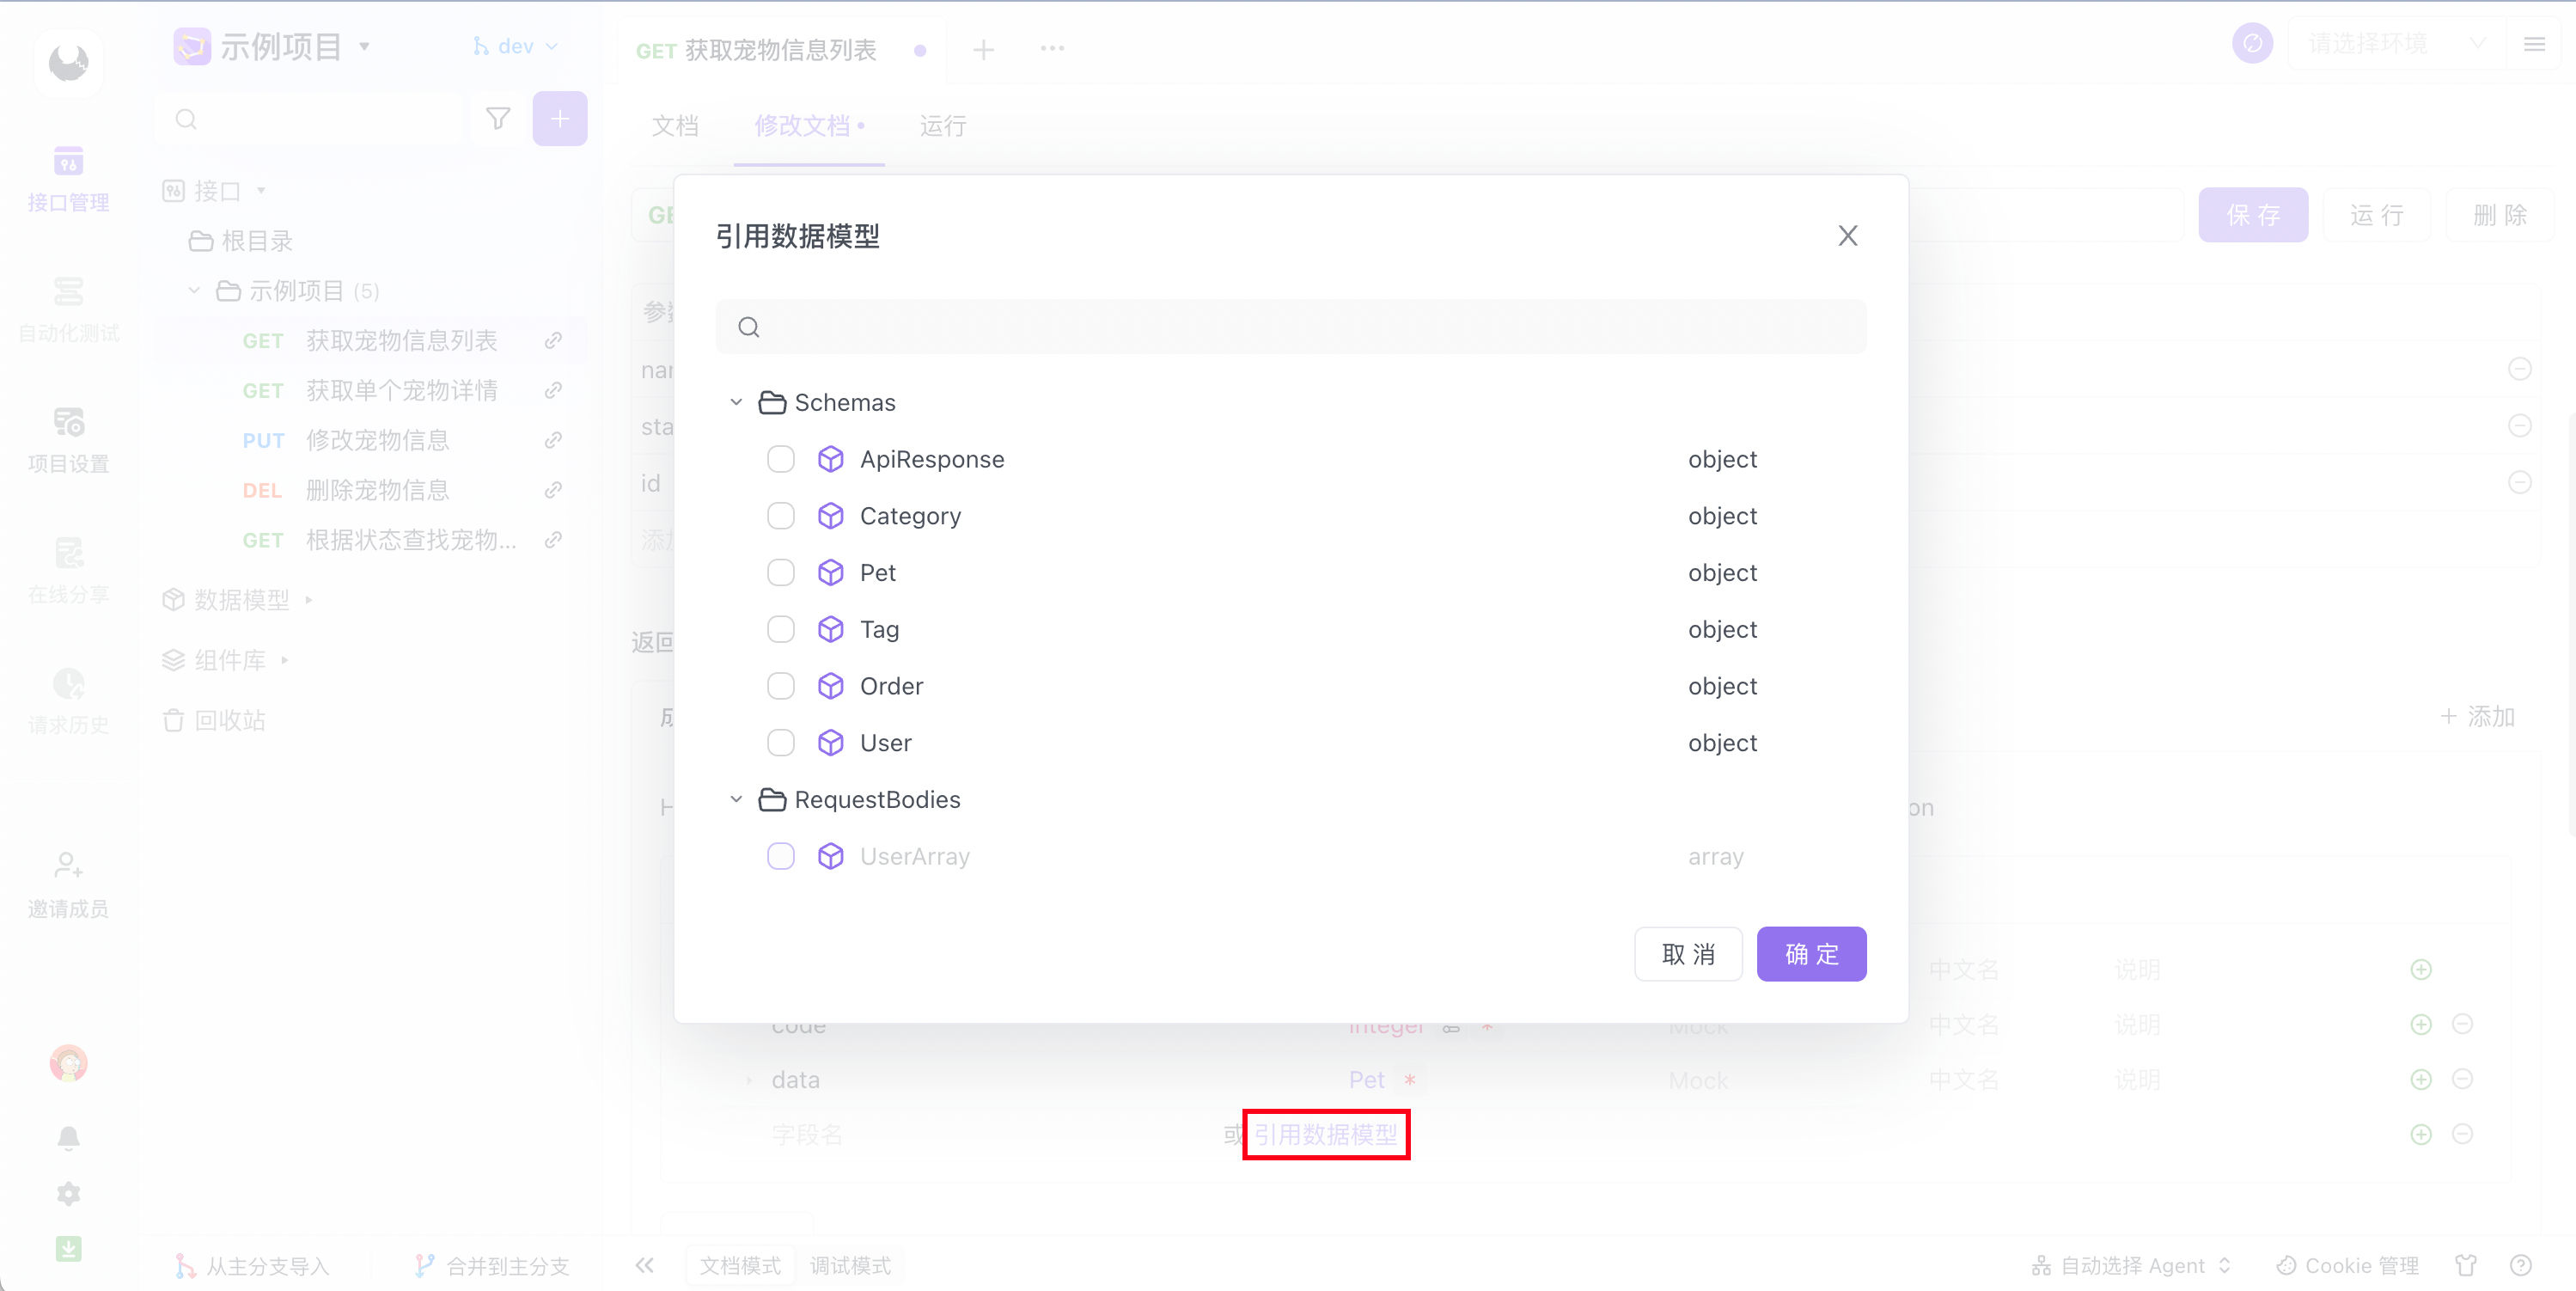The height and width of the screenshot is (1291, 2576).
Task: Switch to the 运行 tab
Action: point(943,126)
